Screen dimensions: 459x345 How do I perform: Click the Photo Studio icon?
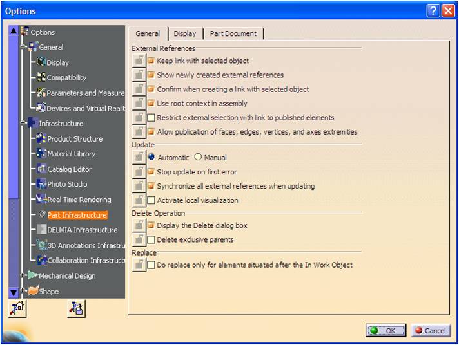coord(41,184)
